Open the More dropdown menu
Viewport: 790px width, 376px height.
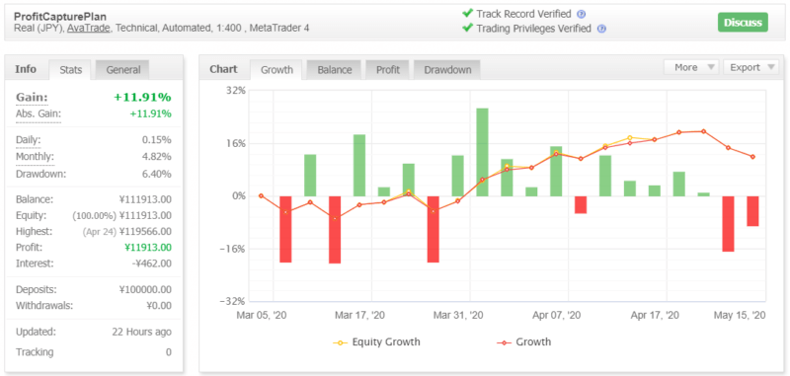691,67
